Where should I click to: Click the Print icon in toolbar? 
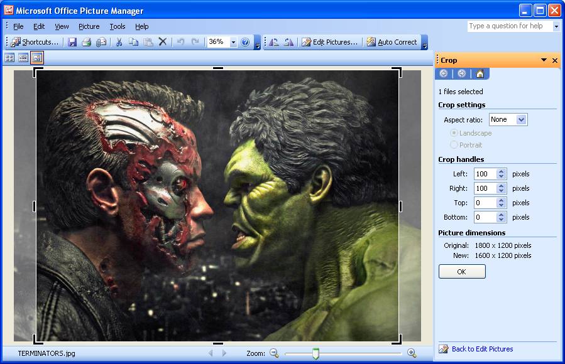[87, 42]
